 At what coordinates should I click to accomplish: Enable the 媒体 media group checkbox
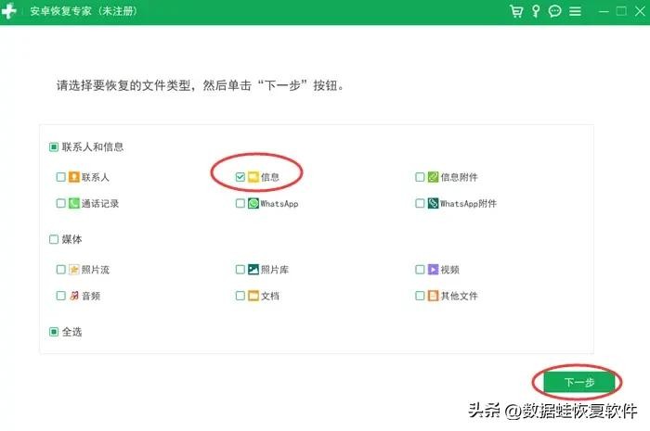pyautogui.click(x=54, y=239)
